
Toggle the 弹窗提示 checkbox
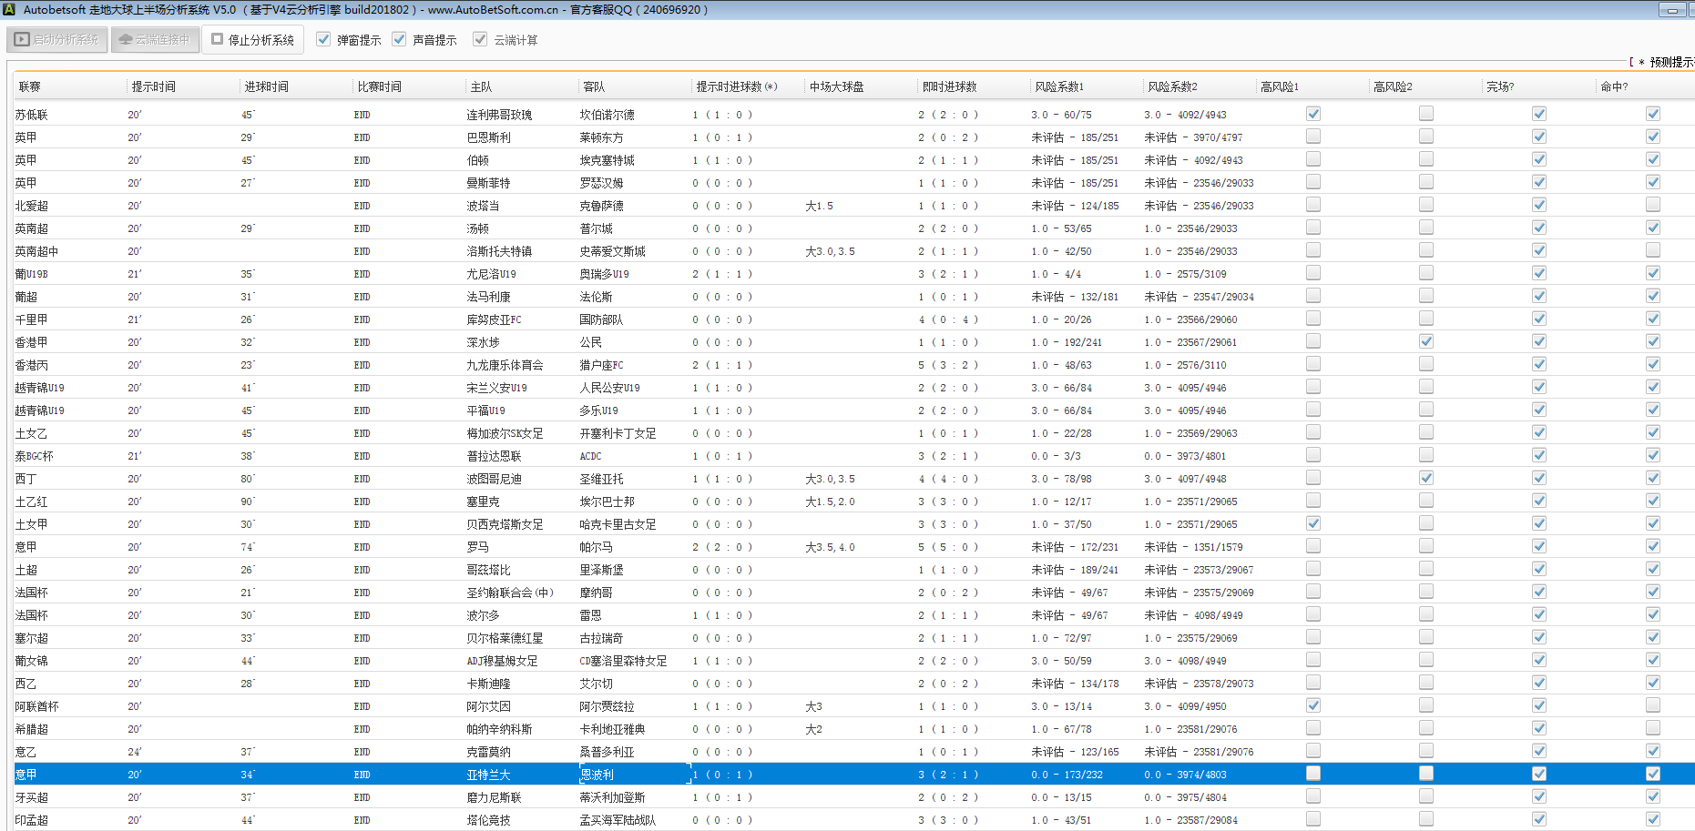tap(323, 39)
